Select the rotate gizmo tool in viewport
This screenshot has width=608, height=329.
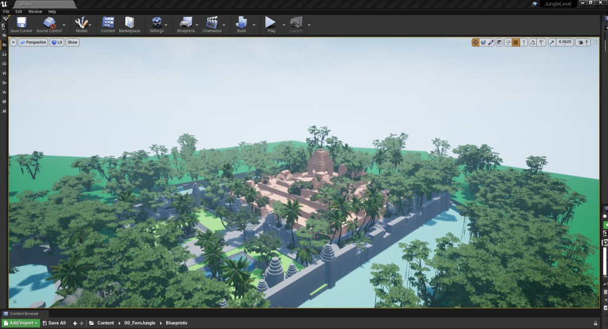[483, 42]
